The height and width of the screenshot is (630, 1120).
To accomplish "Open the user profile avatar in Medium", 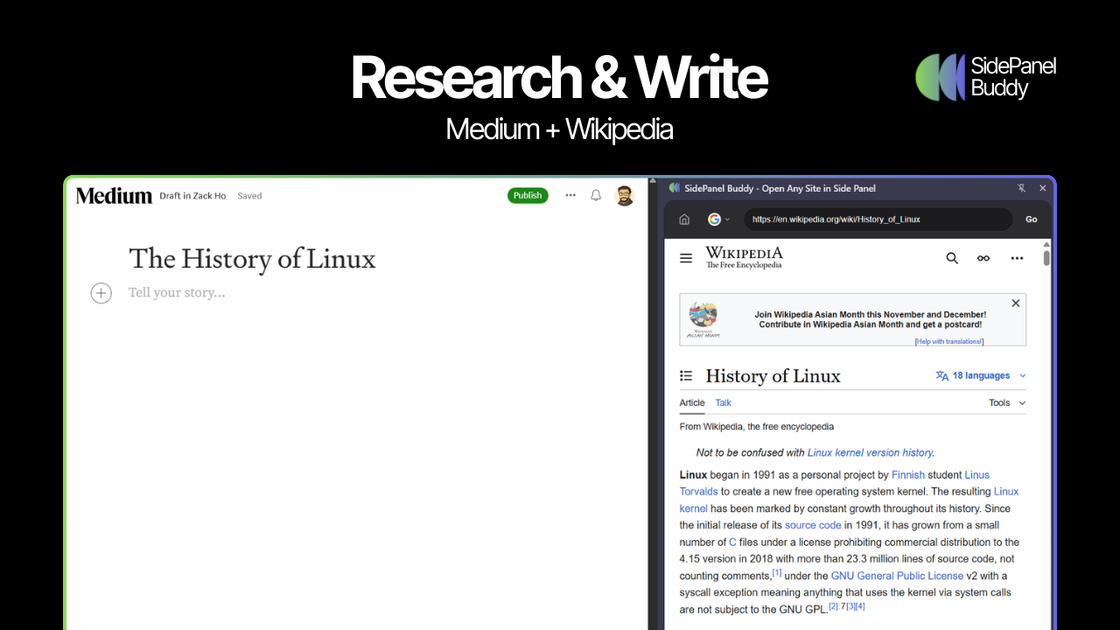I will pos(624,195).
